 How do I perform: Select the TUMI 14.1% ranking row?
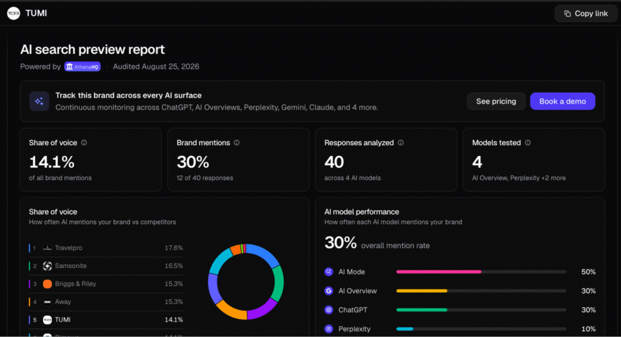click(x=106, y=319)
